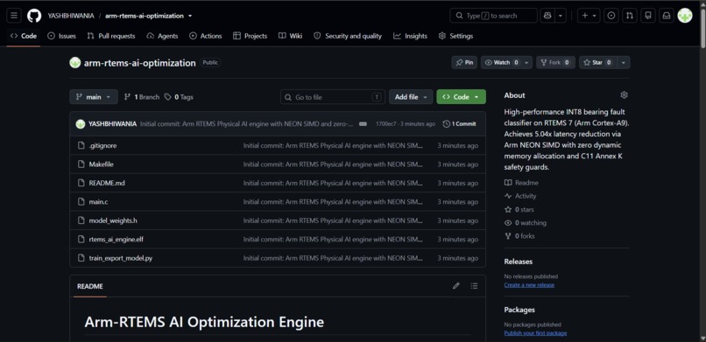Expand commit message ellipsis icon
Screen dimensions: 706x342
point(363,124)
